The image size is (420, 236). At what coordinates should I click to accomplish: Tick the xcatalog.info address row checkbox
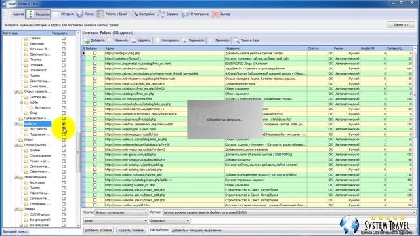94,58
